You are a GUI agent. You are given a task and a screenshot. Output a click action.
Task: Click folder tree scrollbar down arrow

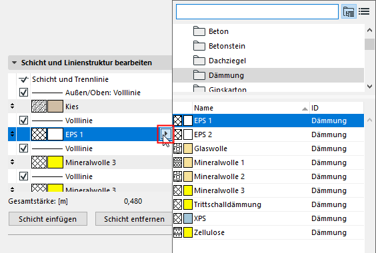[369, 87]
